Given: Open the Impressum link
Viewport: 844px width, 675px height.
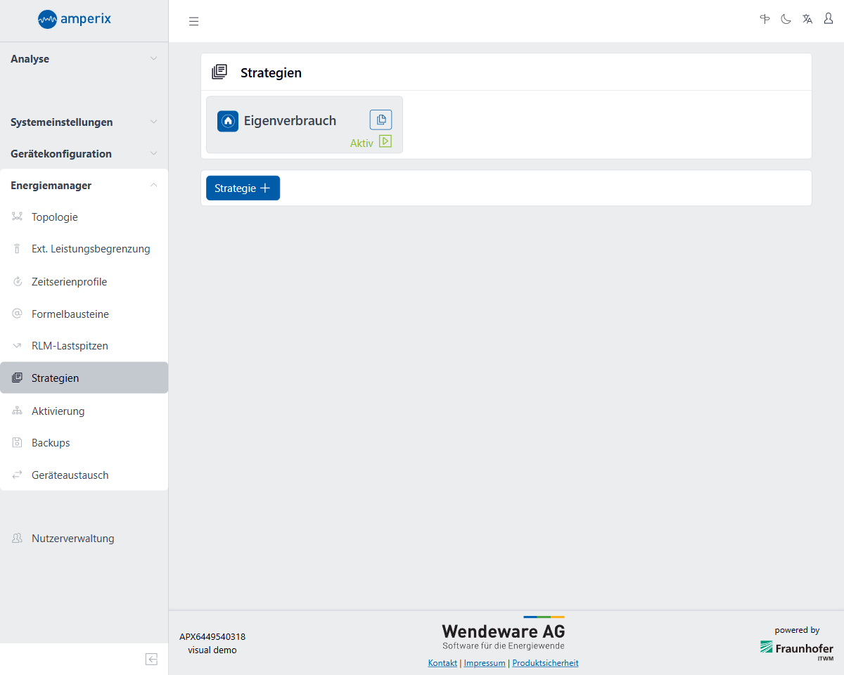Looking at the screenshot, I should pos(485,663).
